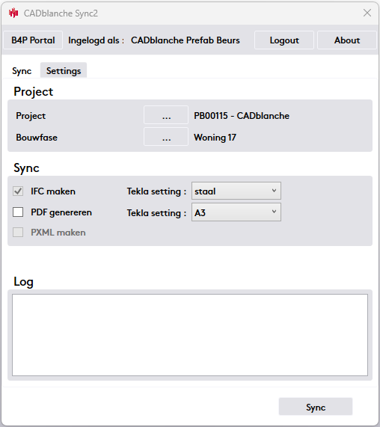Click the PXML maken checkbox
Viewport: 380px width, 427px height.
tap(18, 233)
